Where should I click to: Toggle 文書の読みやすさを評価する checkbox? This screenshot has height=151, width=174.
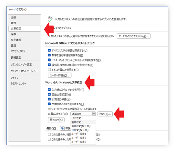coord(49,104)
